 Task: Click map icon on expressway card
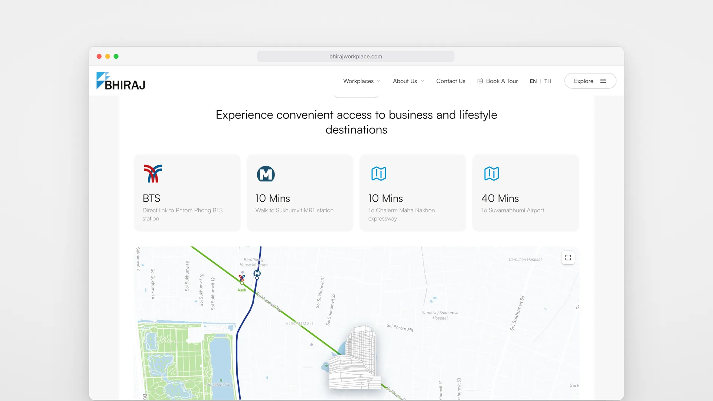pyautogui.click(x=379, y=173)
